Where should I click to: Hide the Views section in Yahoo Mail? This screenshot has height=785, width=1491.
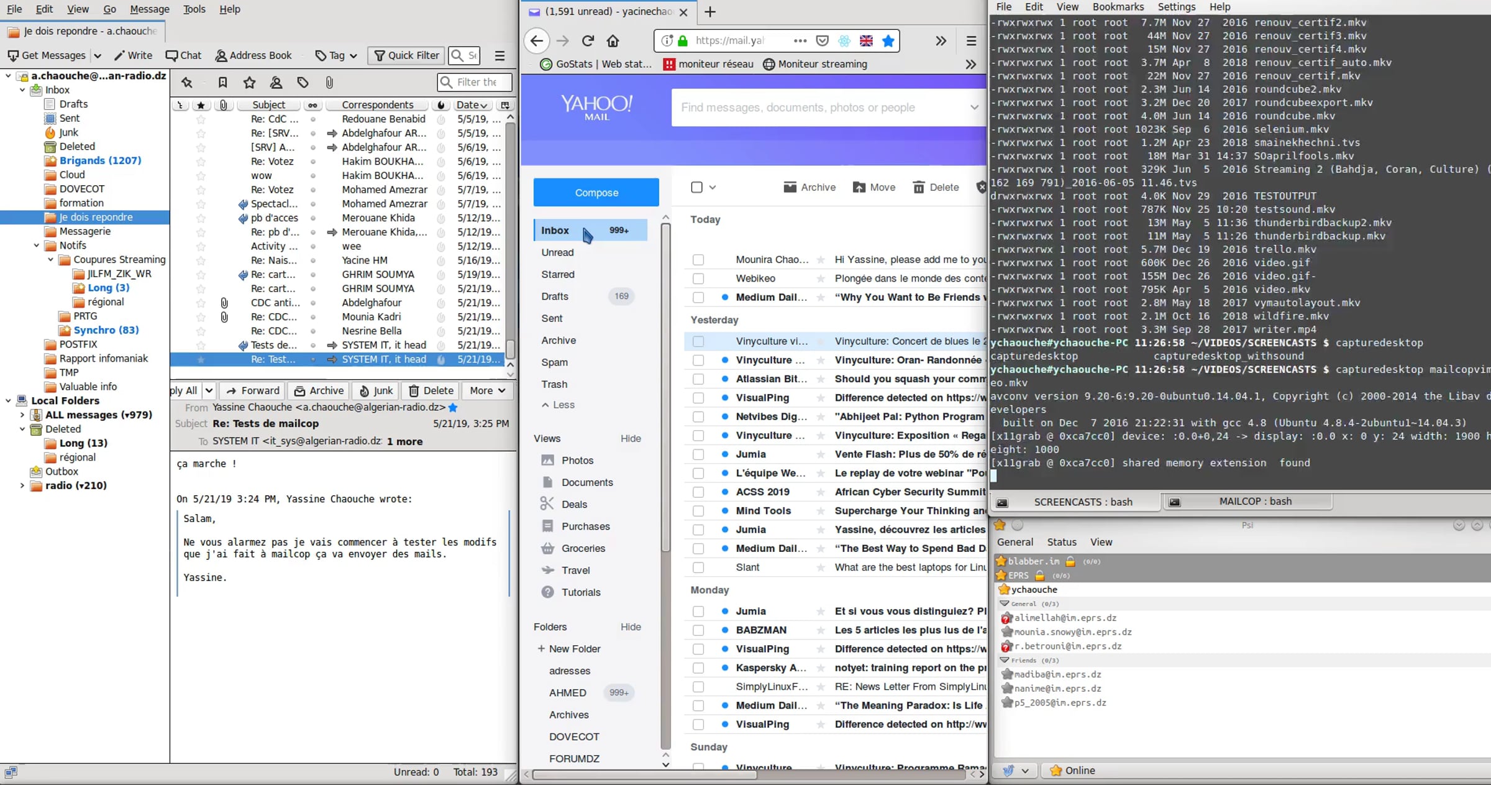631,438
